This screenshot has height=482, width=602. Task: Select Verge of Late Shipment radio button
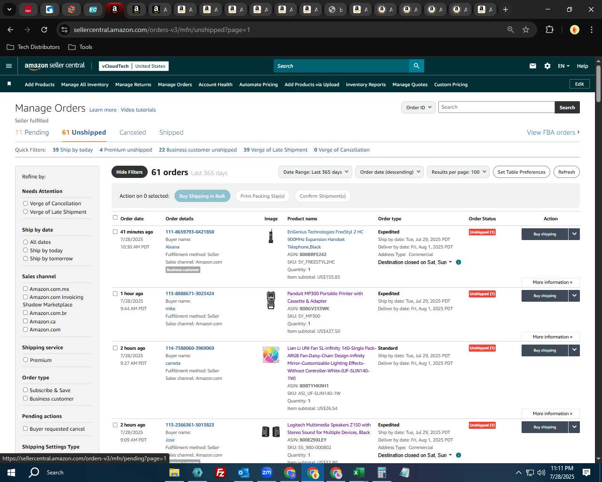point(25,212)
